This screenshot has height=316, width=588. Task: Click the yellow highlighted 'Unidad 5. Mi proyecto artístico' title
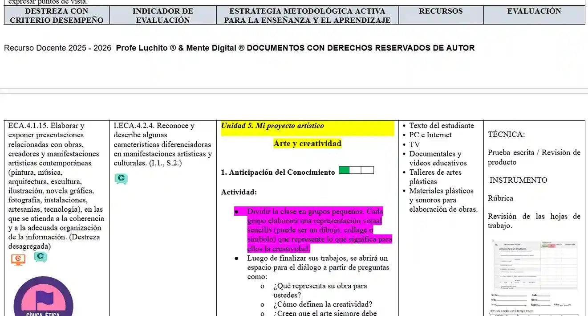272,126
